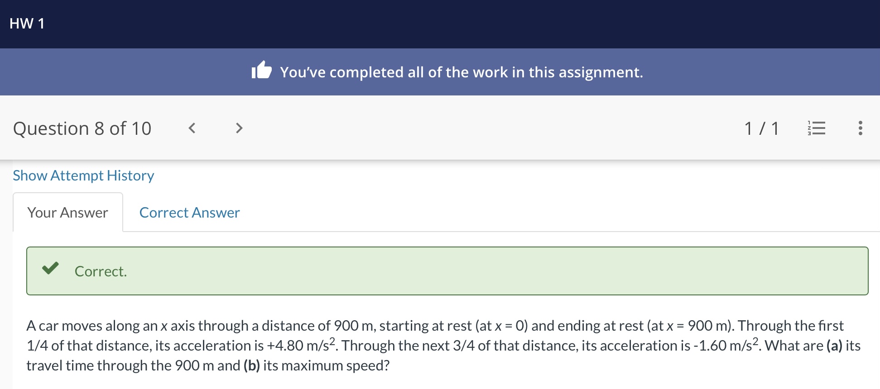
Task: Click the HW 1 assignment title
Action: (27, 24)
